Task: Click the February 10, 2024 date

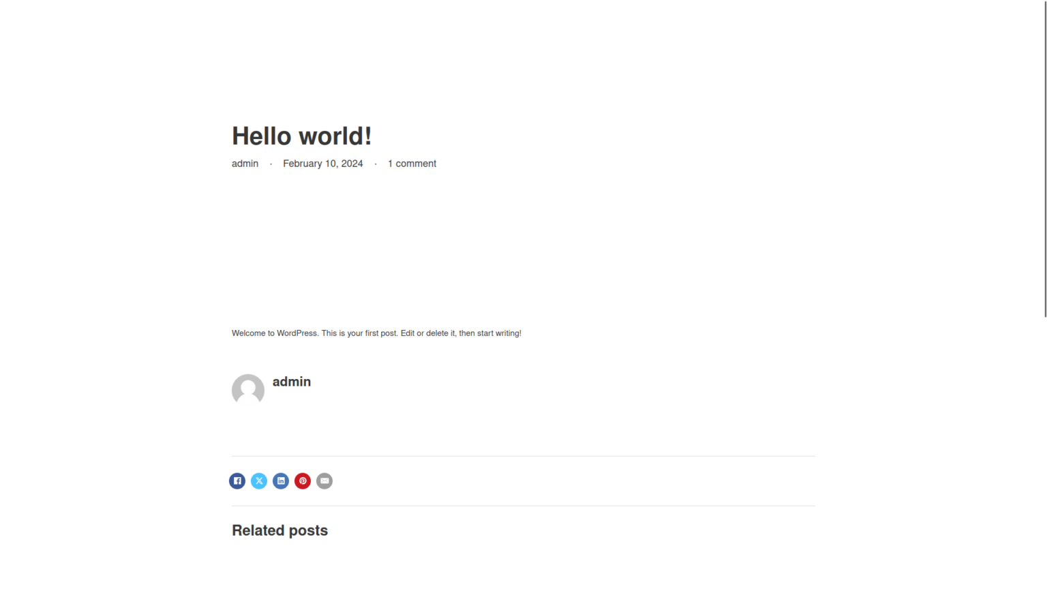Action: coord(322,164)
